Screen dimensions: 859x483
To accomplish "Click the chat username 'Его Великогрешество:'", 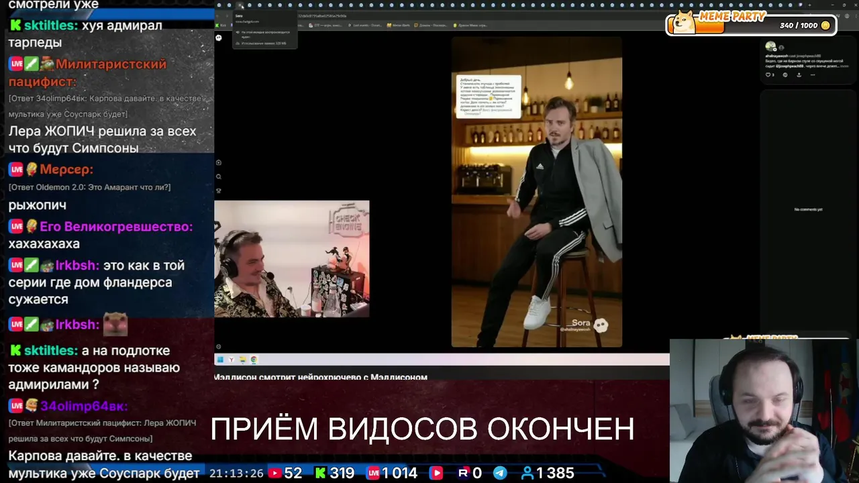I will tap(116, 227).
